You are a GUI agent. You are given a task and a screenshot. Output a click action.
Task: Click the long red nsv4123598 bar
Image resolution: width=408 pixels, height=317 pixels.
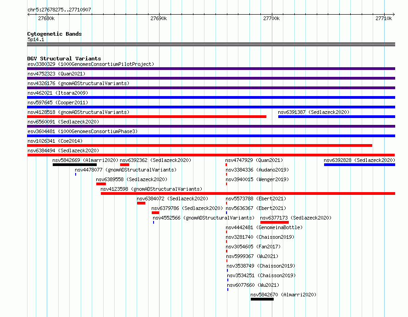tap(248, 193)
